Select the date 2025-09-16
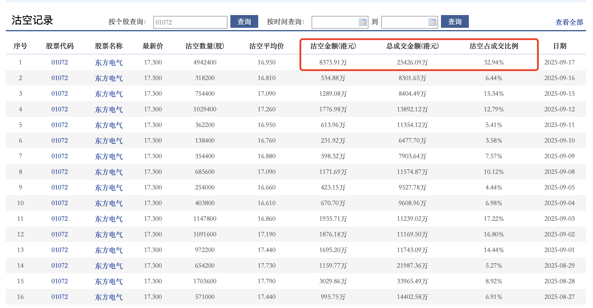The height and width of the screenshot is (308, 593). click(x=560, y=78)
